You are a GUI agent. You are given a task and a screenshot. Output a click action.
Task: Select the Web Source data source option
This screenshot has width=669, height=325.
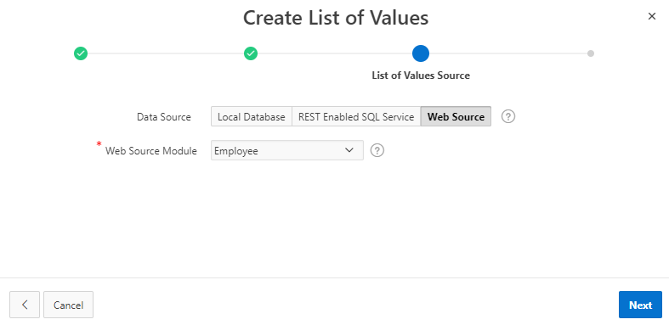[x=456, y=117]
